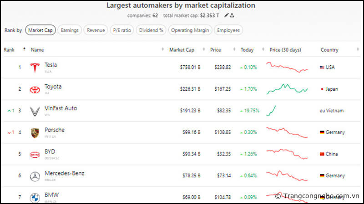Rank by P/E ratio

(x=122, y=30)
